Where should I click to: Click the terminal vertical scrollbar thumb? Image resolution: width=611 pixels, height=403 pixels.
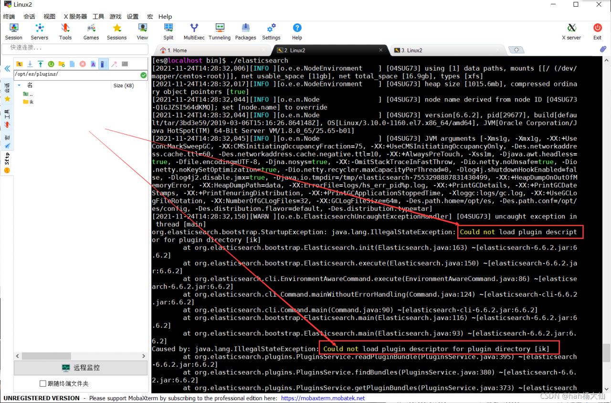coord(606,353)
